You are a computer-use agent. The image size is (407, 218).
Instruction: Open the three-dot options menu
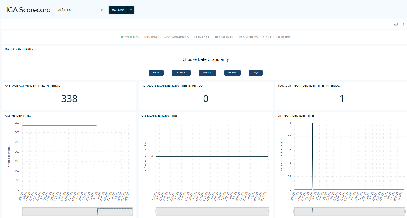coord(403,24)
